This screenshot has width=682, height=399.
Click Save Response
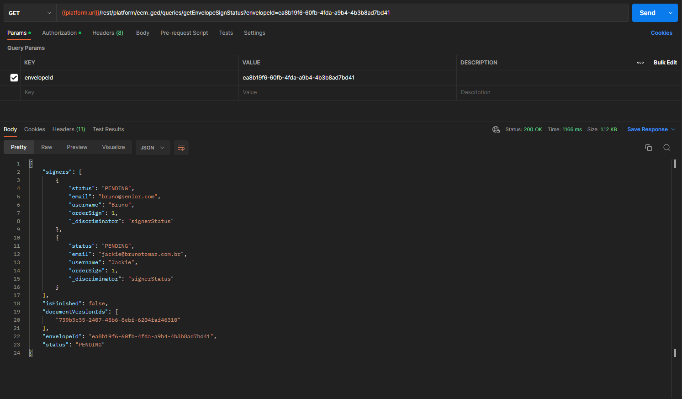(x=647, y=130)
